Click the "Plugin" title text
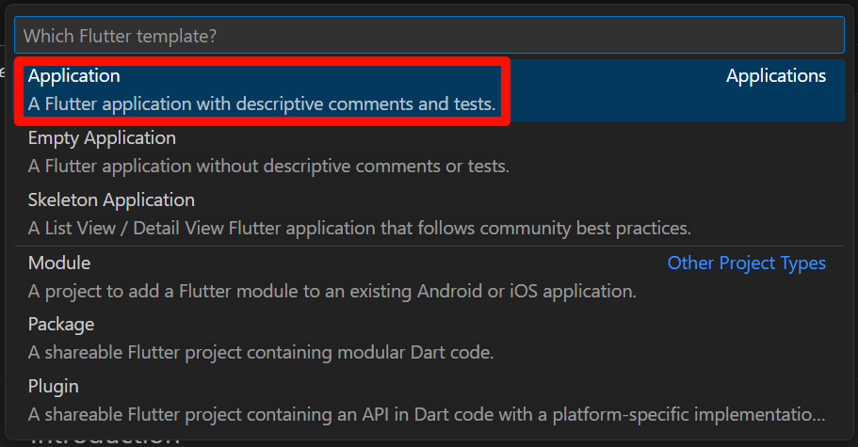Viewport: 858px width, 447px height. [x=54, y=387]
